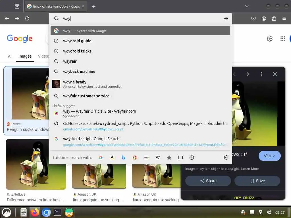The height and width of the screenshot is (218, 291).
Task: Click the Firefox back arrow
Action: 7,18
